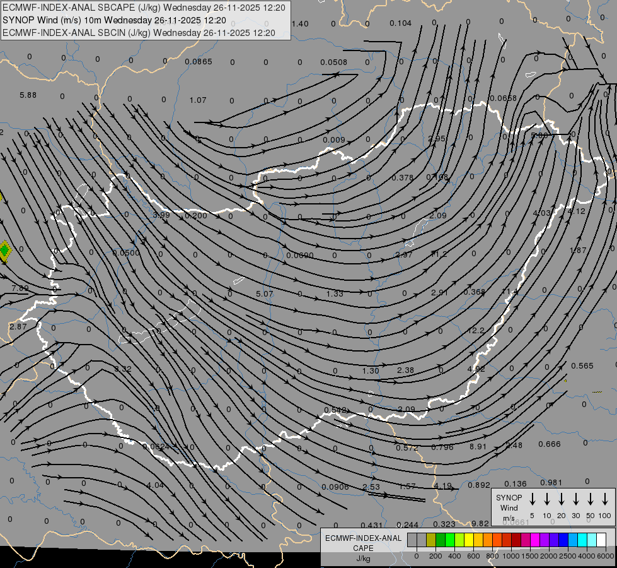Click the 8.91 CAPE value
The width and height of the screenshot is (617, 568).
point(478,447)
